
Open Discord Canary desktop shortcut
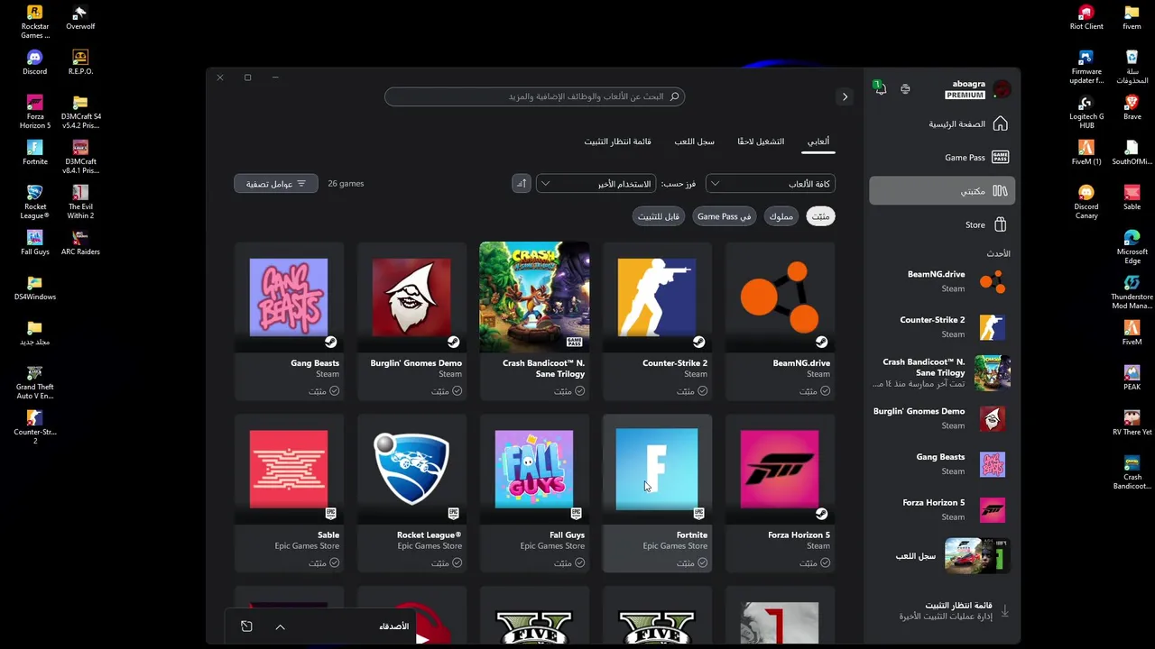click(x=1086, y=202)
